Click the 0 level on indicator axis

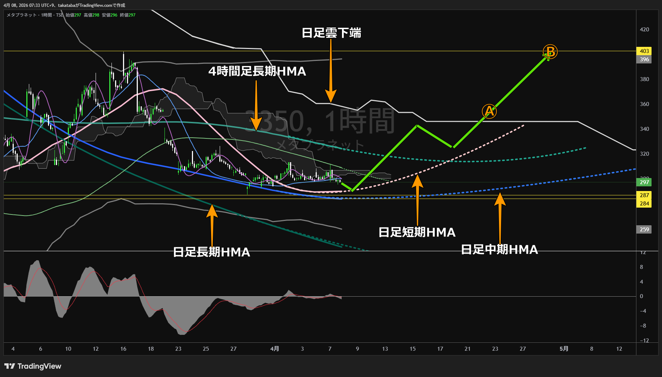641,296
